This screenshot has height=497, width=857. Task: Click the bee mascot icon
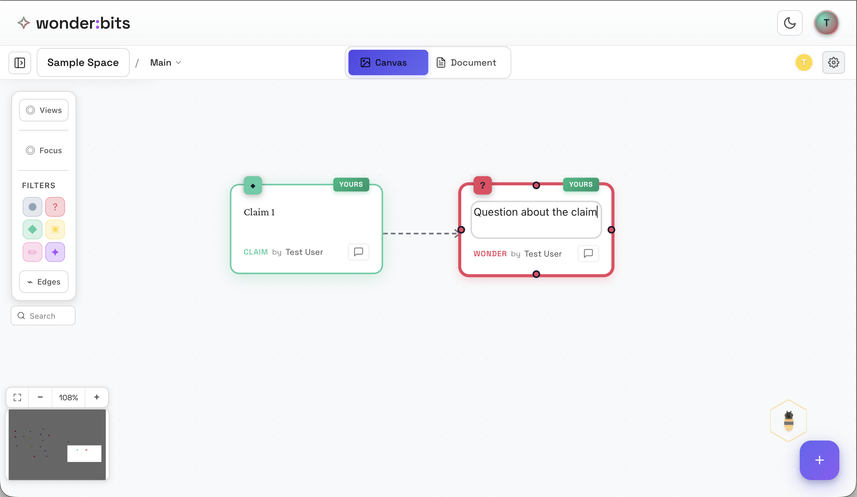click(x=788, y=420)
